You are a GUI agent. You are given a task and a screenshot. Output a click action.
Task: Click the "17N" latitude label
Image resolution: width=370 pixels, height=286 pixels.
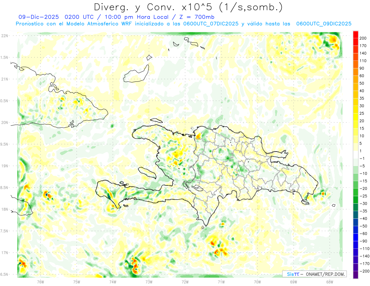(x=5, y=253)
